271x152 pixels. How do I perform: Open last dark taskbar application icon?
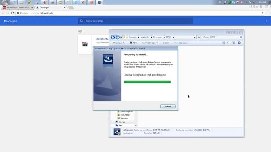point(100,3)
